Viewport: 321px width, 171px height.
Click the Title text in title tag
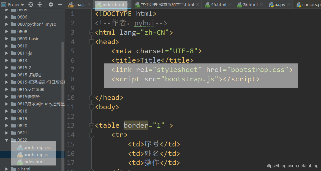[x=151, y=60]
